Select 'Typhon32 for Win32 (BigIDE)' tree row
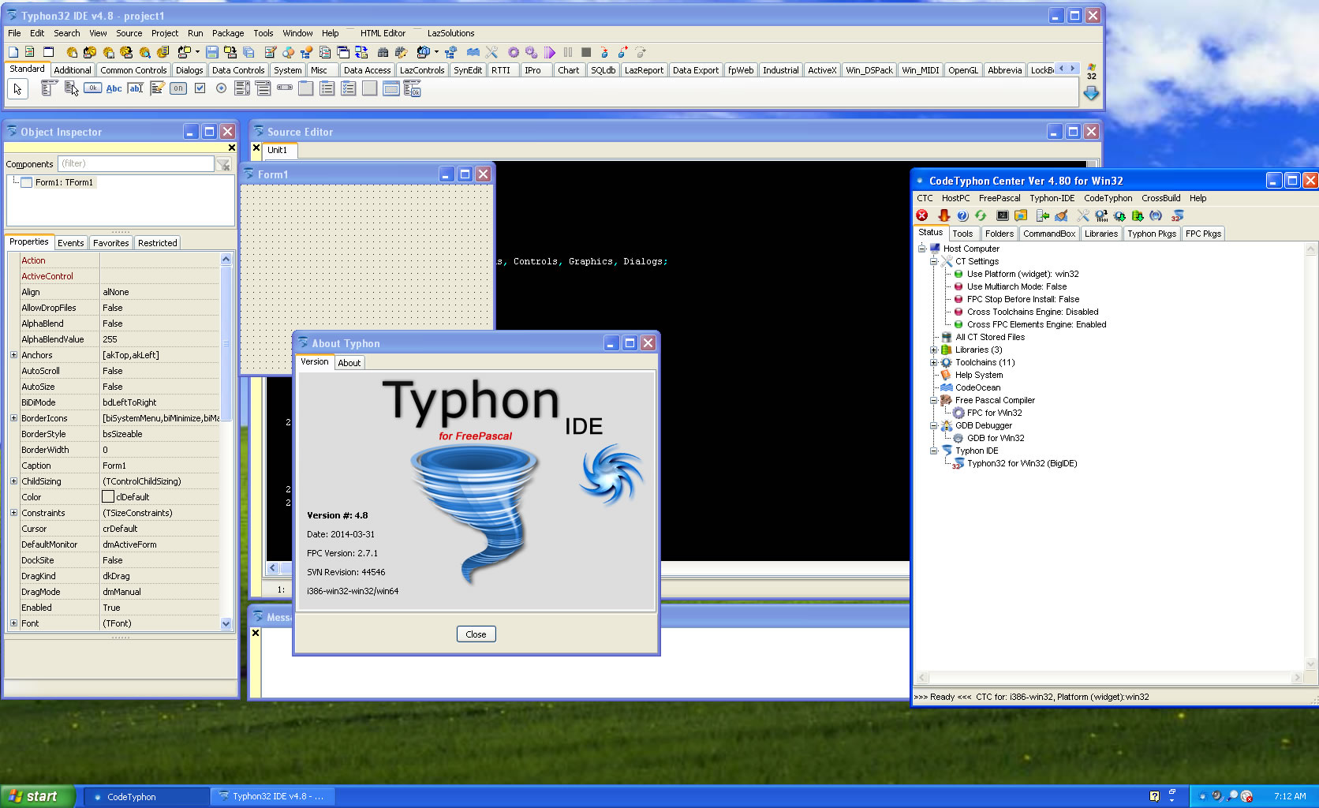Image resolution: width=1319 pixels, height=808 pixels. click(1022, 463)
